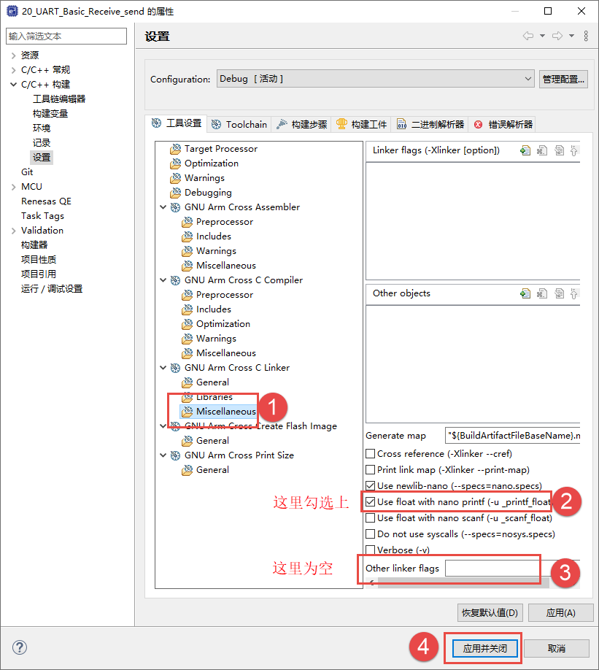Expand the 资源 tree node
Viewport: 599px width, 670px height.
tap(14, 55)
